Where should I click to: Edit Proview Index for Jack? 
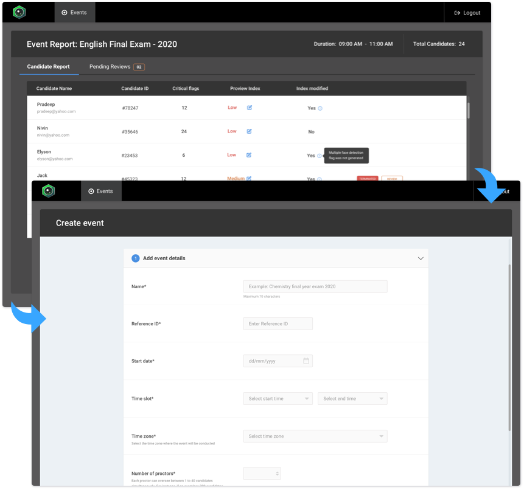tap(249, 179)
